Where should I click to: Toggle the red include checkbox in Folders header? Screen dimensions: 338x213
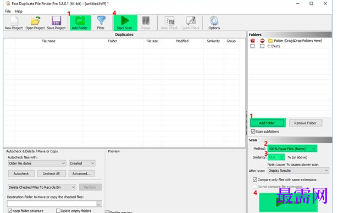pos(253,41)
